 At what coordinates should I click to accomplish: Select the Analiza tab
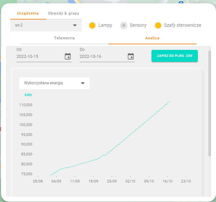152,38
